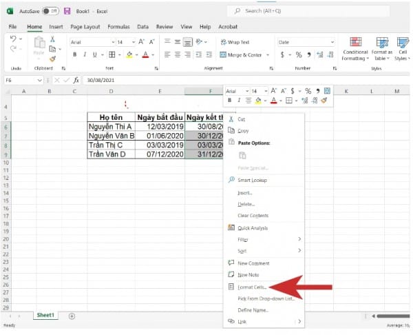
Task: Choose Define Name in context menu
Action: pos(264,310)
